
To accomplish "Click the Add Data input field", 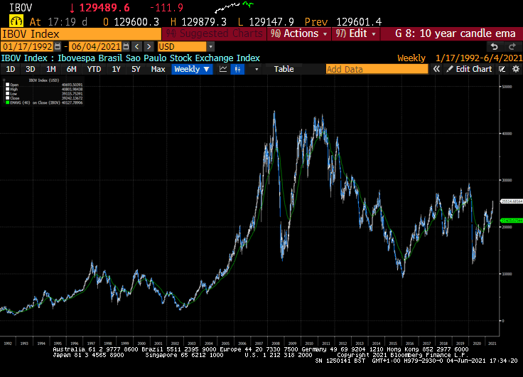I will coord(377,69).
